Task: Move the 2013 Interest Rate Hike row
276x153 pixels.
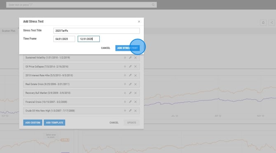Action: click(x=125, y=75)
